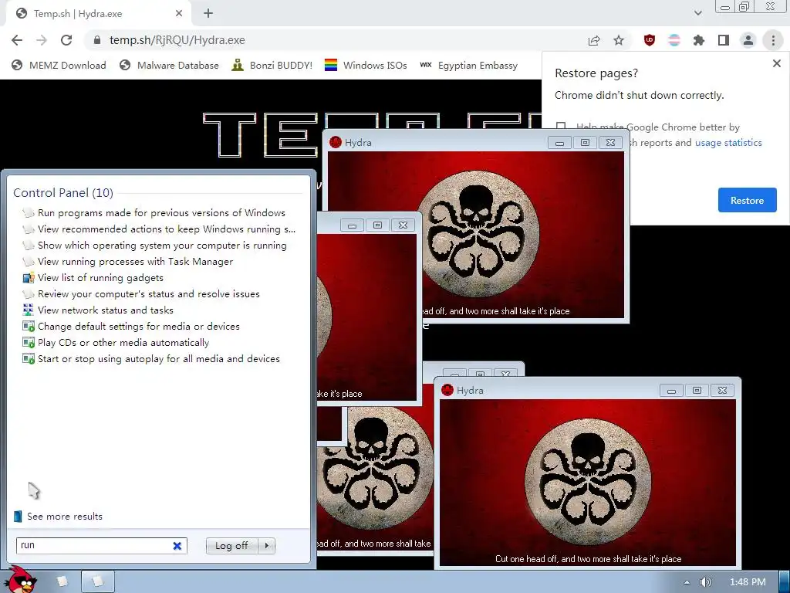Minimize the upper Hydra window
This screenshot has height=593, width=790.
559,143
